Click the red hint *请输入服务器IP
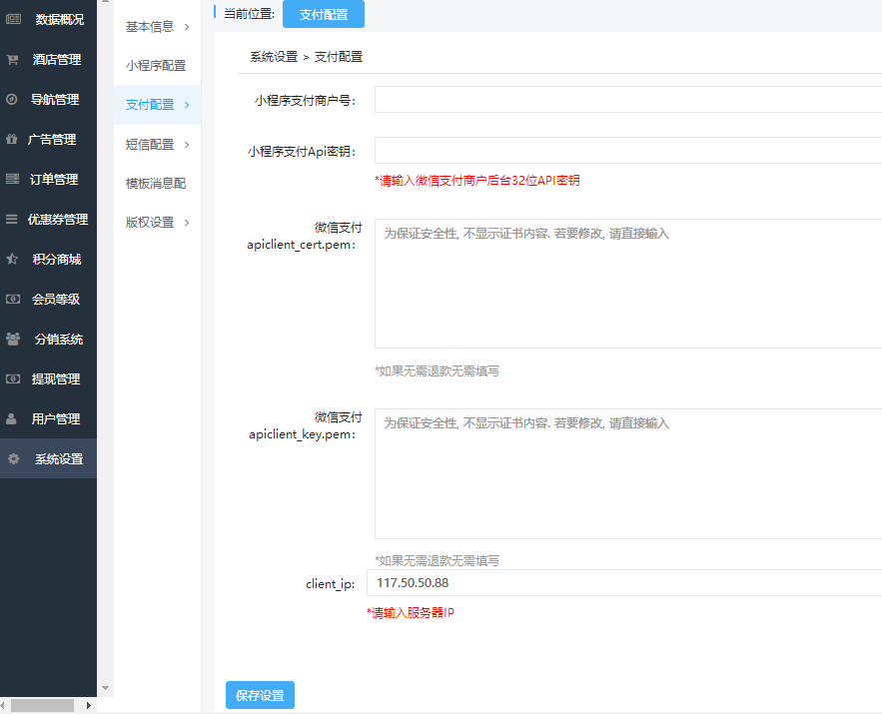The image size is (882, 714). [x=411, y=613]
